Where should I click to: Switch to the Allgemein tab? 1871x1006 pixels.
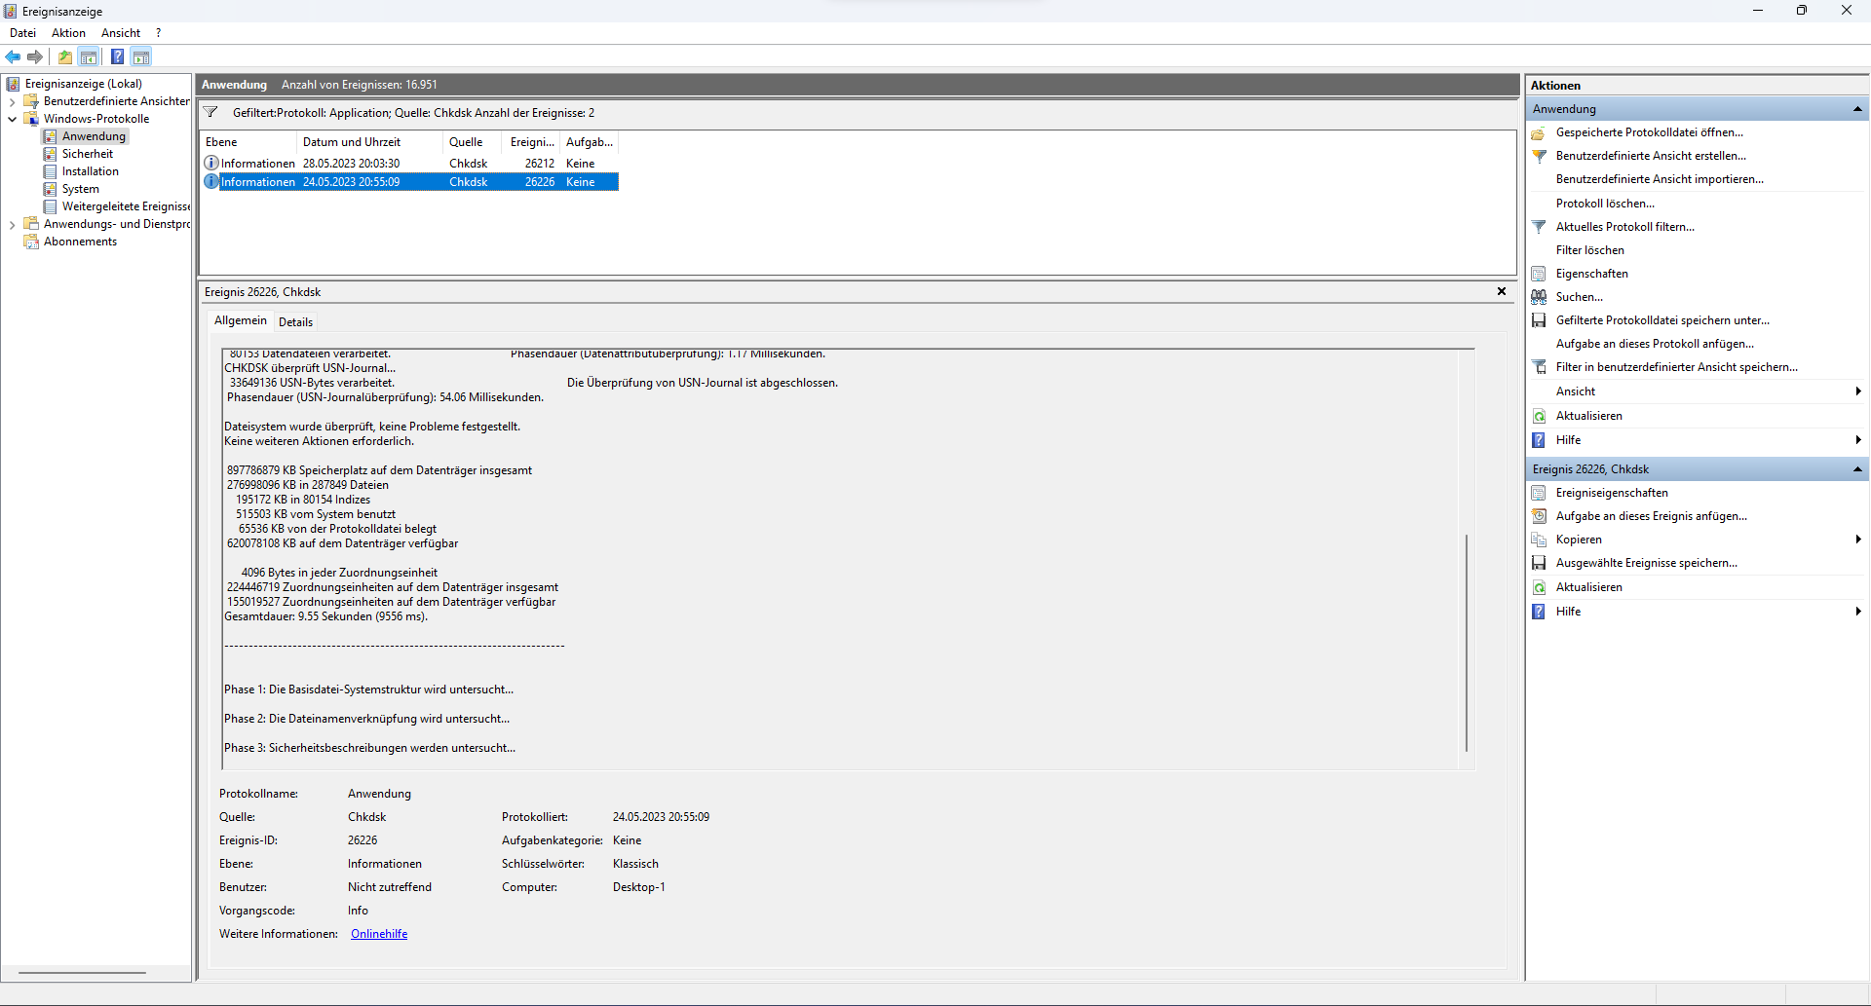240,320
